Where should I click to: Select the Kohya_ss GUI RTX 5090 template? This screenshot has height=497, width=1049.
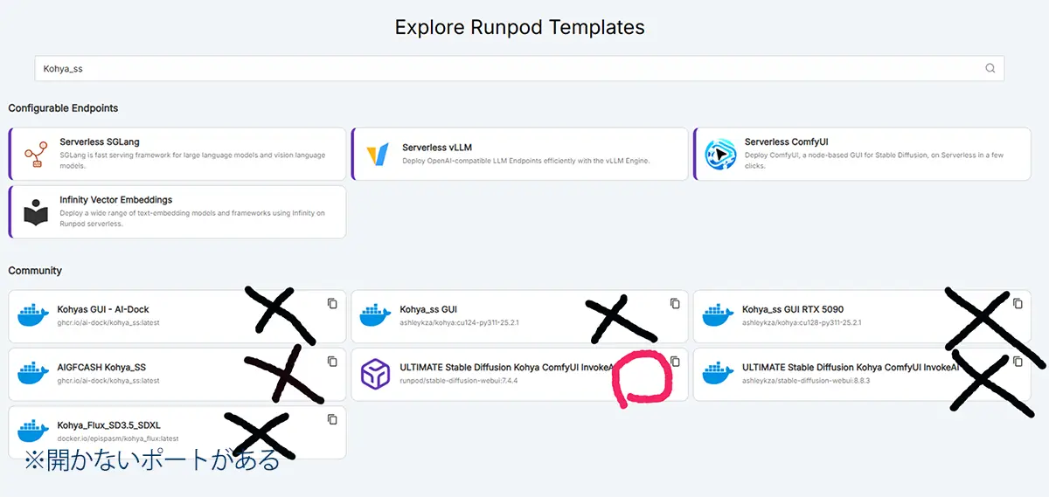862,316
